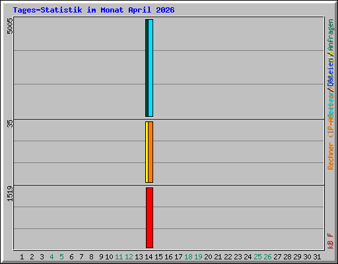This screenshot has width=338, height=264.
Task: Click day label 1 on the x-axis
Action: click(x=22, y=257)
